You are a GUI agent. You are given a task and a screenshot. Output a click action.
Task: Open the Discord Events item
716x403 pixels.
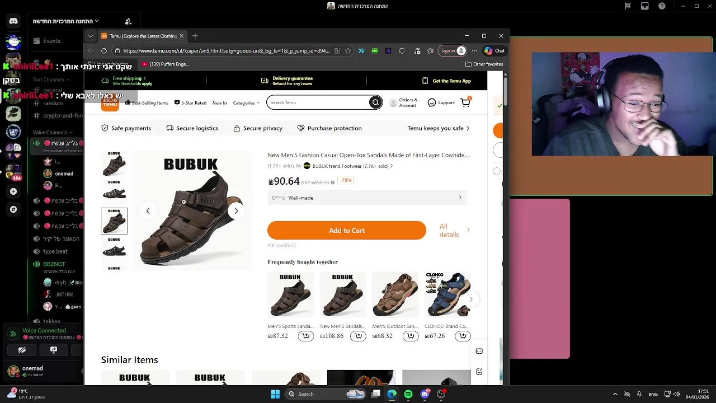51,41
